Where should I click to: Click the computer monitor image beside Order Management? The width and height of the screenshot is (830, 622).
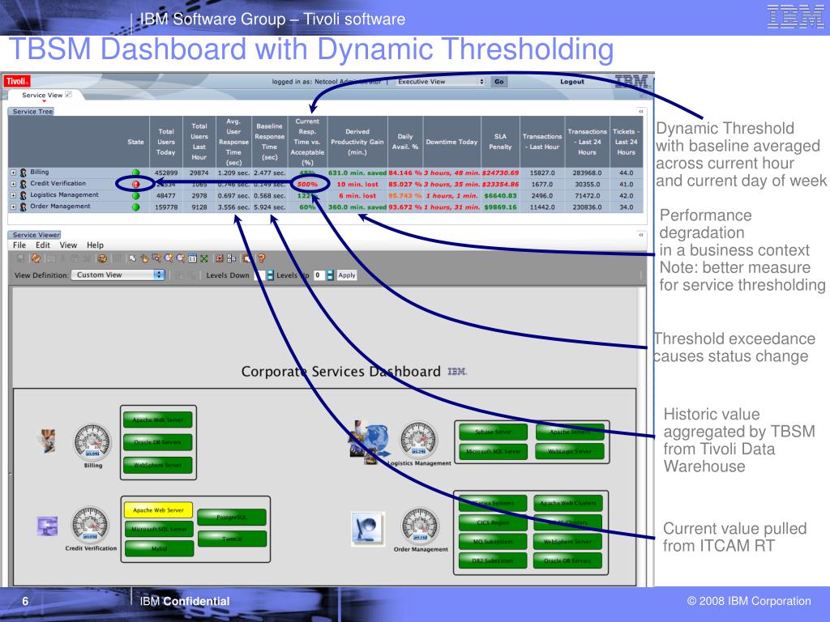(x=368, y=528)
